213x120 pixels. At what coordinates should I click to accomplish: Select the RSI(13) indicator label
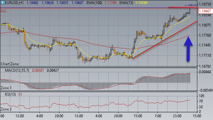click(10, 94)
